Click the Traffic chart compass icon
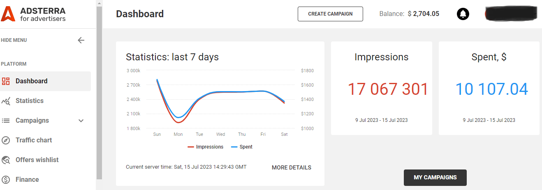 (6, 140)
